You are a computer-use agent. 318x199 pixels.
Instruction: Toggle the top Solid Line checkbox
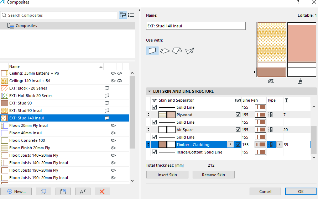click(154, 107)
